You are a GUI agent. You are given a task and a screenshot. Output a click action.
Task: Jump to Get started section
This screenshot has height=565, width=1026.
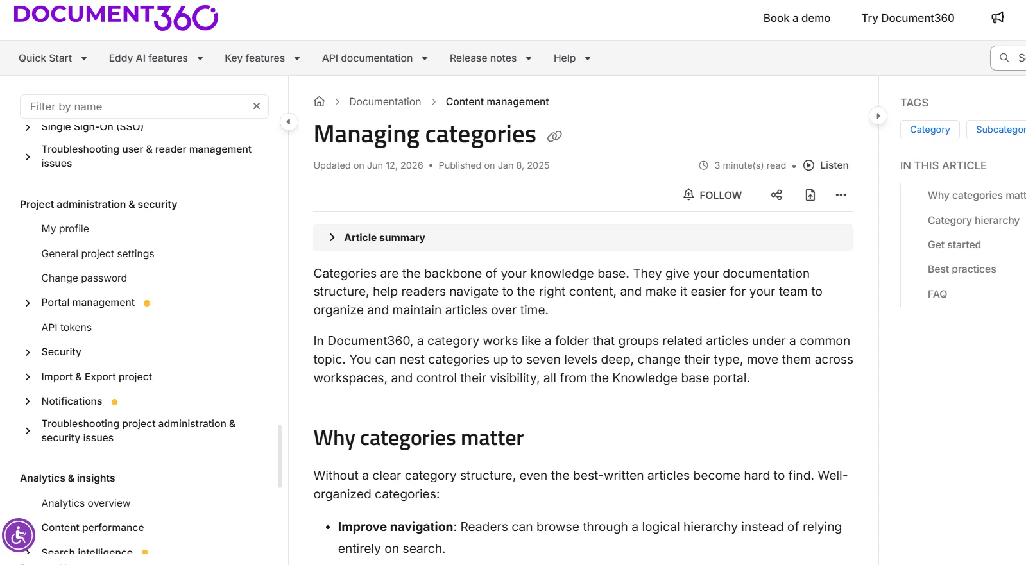coord(954,244)
